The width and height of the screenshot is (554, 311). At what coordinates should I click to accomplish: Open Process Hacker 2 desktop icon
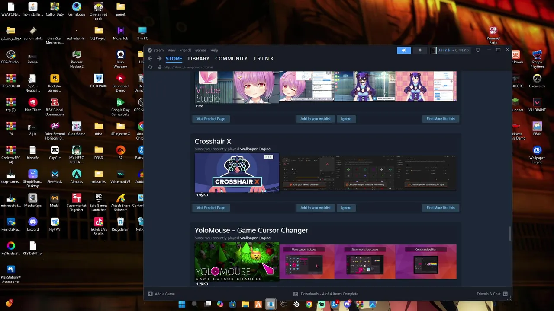77,60
